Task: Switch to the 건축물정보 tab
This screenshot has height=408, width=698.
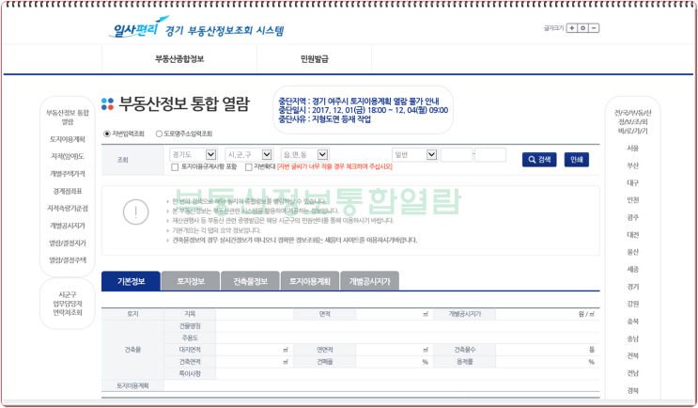Action: tap(250, 281)
